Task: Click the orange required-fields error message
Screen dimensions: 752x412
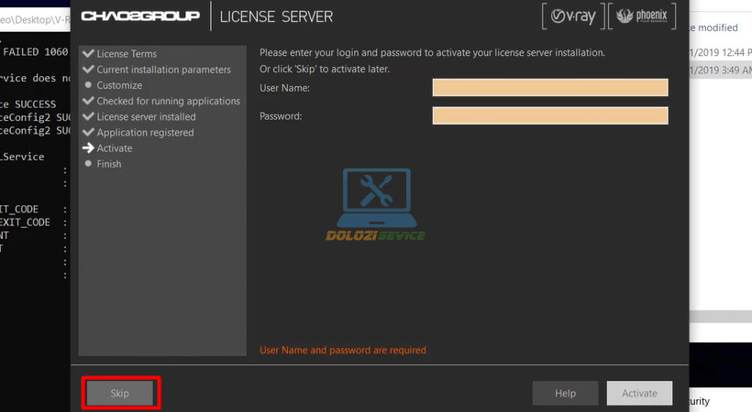Action: click(x=343, y=350)
